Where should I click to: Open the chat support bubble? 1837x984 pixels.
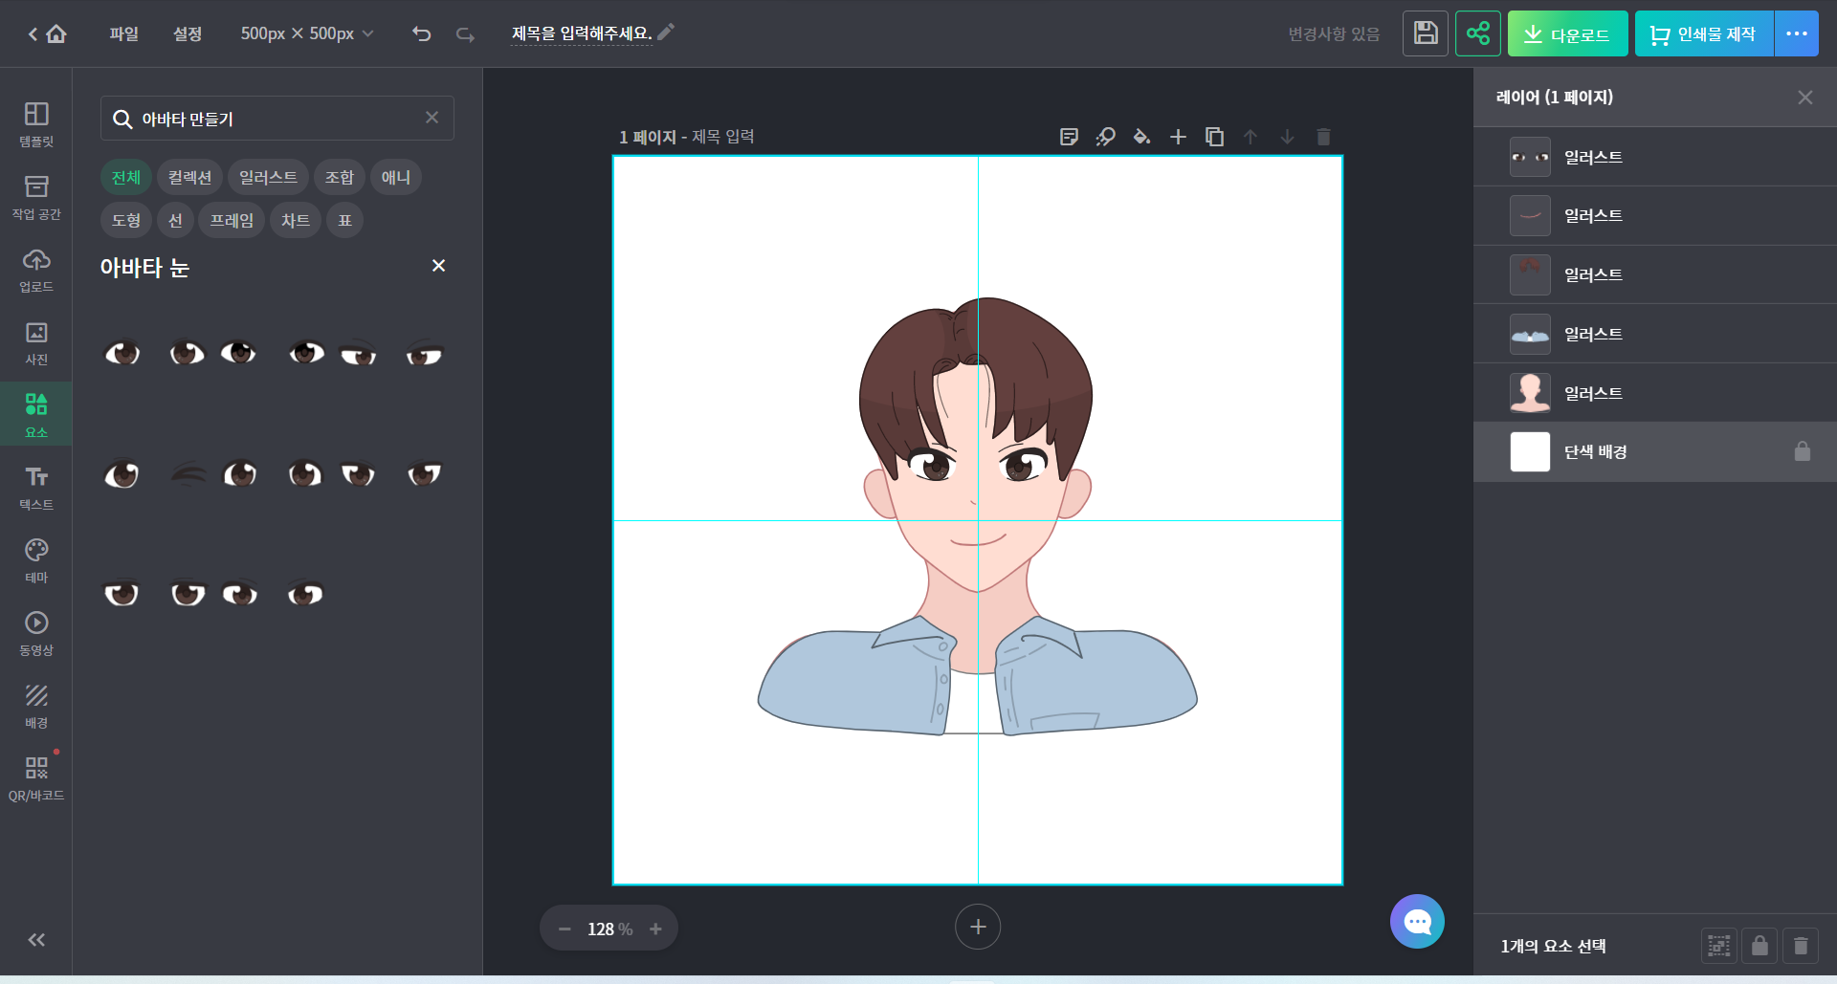pyautogui.click(x=1417, y=921)
